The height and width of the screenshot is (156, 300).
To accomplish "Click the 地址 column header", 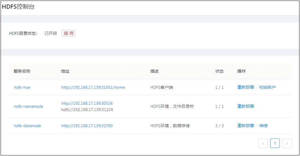I will pos(65,71).
